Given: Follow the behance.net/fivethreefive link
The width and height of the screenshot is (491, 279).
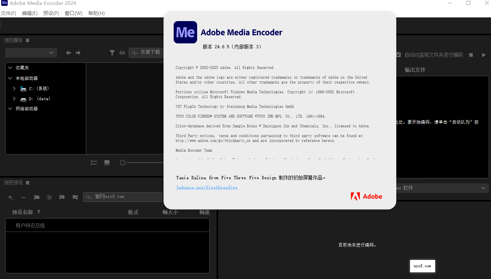Looking at the screenshot, I should [x=207, y=187].
